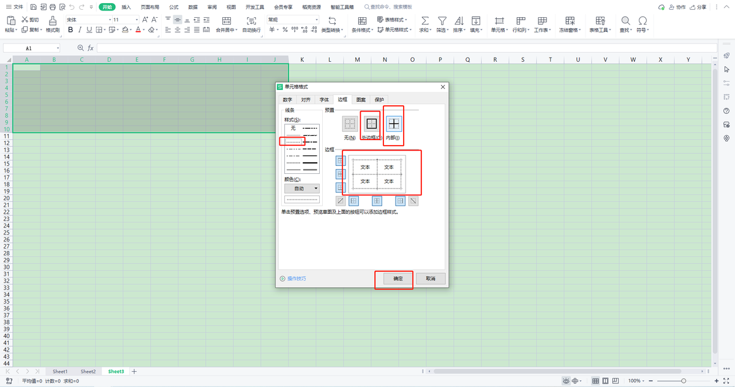
Task: Click the insert function fx icon
Action: 91,48
